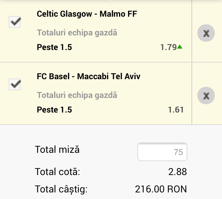The width and height of the screenshot is (222, 199).
Task: Click the Maccabi Tel Aviv team name
Action: click(x=109, y=76)
